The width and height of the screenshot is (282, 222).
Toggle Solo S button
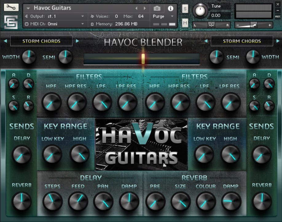(185, 9)
